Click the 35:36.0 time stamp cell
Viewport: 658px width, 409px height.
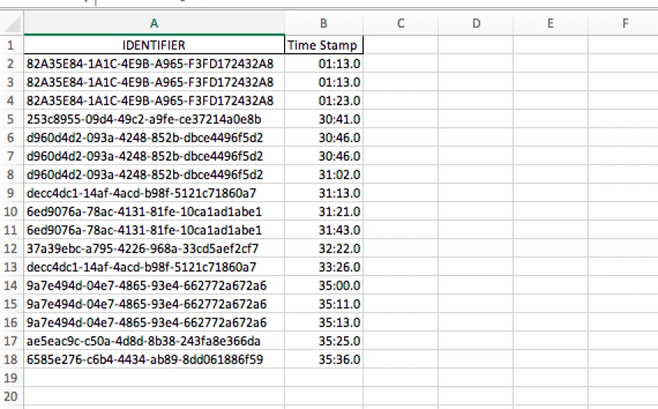322,359
